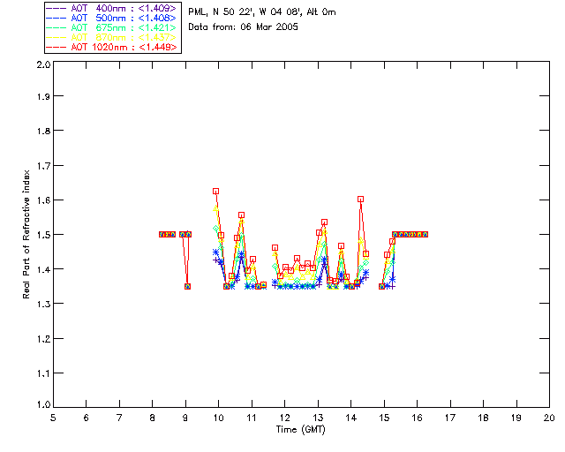Click the PML station location header text
The width and height of the screenshot is (565, 452).
point(262,12)
